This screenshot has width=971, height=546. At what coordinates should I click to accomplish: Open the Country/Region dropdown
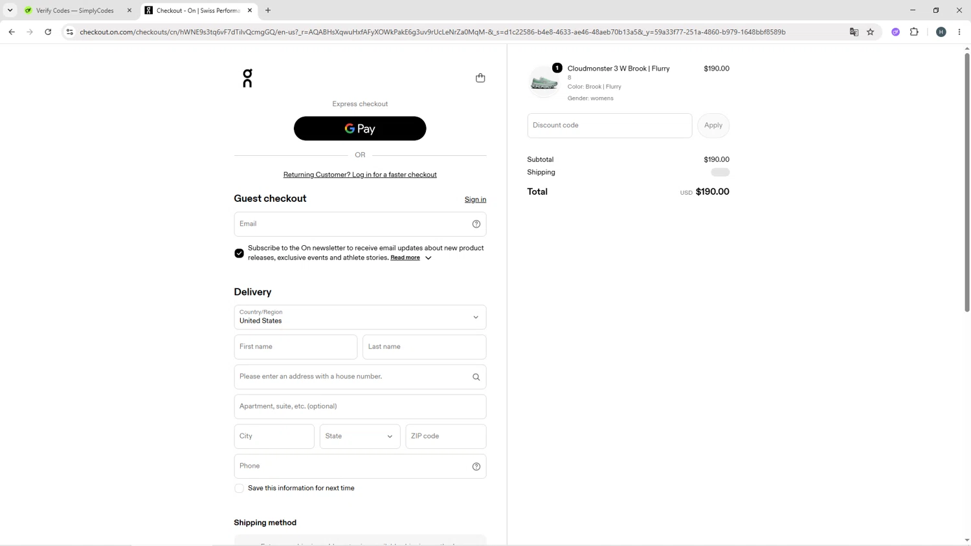(360, 317)
